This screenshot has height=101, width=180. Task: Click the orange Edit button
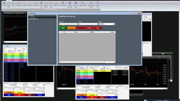click(x=71, y=28)
